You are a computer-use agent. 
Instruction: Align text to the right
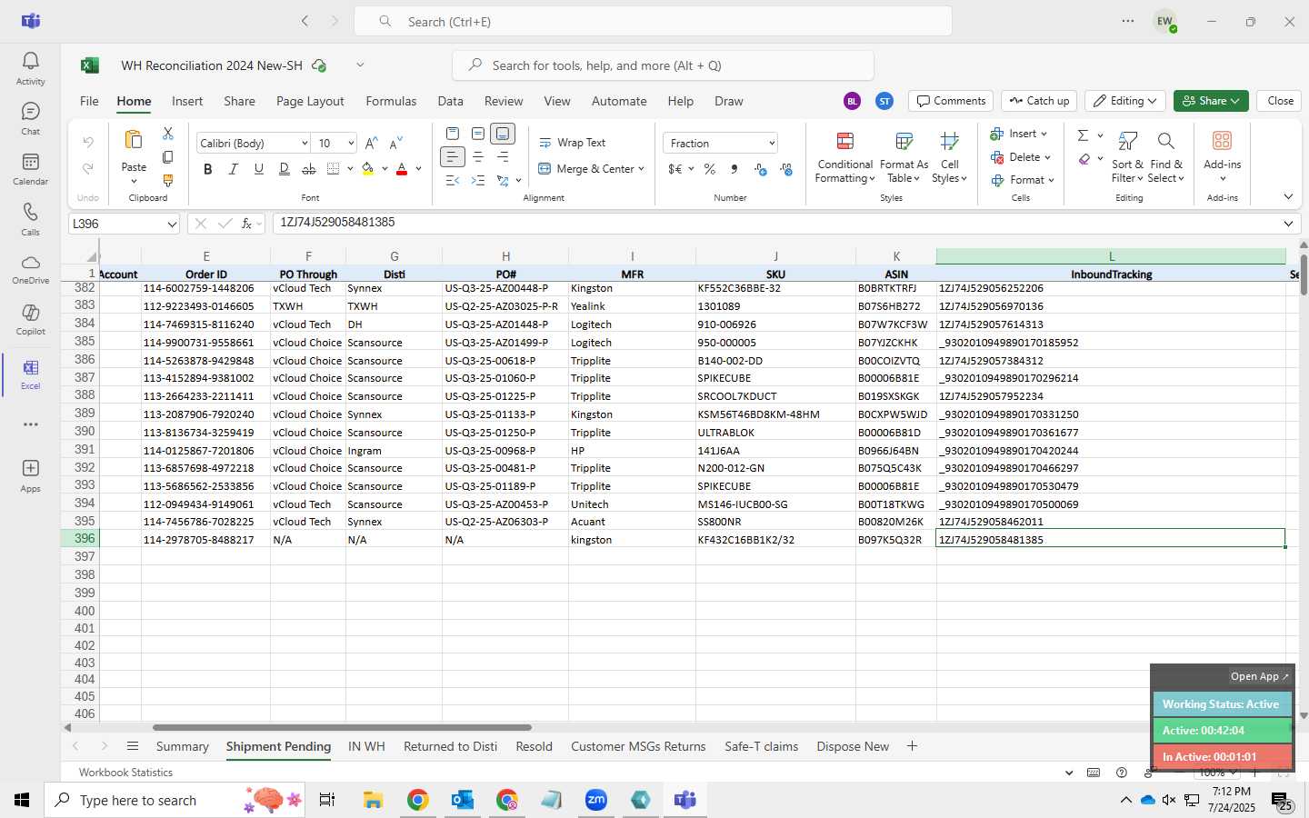pos(503,157)
